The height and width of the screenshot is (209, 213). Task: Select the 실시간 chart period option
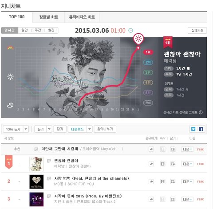pos(10,30)
